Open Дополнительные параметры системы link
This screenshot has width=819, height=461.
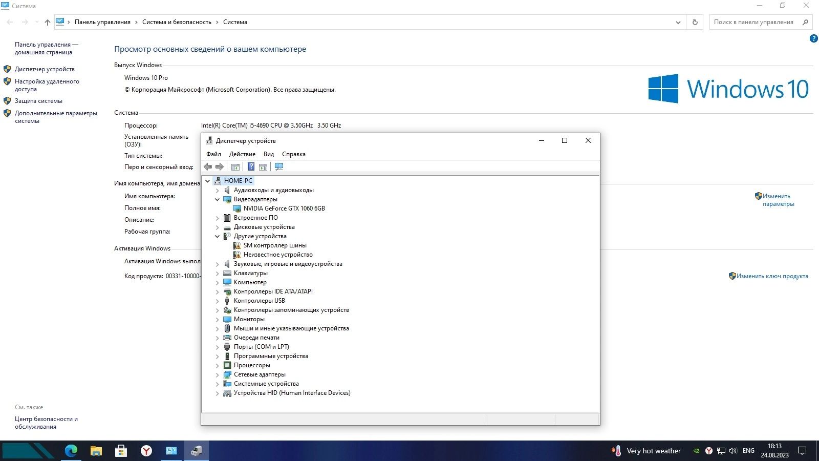[x=56, y=117]
